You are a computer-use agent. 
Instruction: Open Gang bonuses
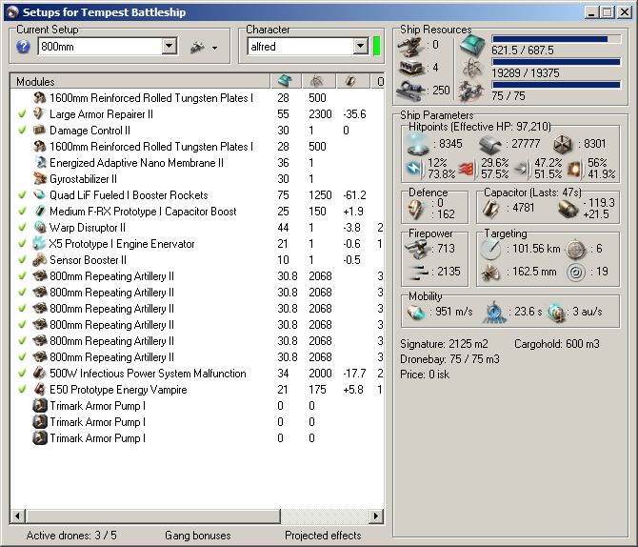(198, 535)
